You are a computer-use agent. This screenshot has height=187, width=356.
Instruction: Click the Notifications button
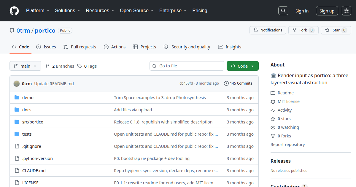(268, 30)
